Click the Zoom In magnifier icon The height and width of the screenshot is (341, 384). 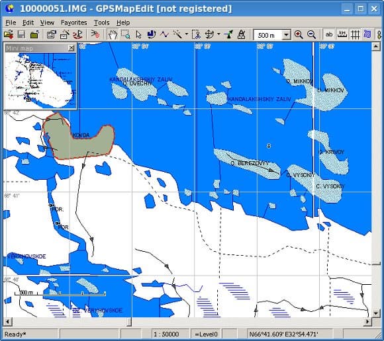299,35
